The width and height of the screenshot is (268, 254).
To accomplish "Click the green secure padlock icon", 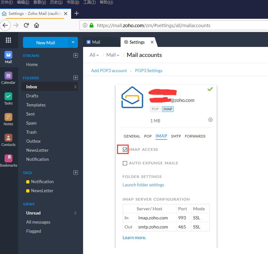I will 91,25.
